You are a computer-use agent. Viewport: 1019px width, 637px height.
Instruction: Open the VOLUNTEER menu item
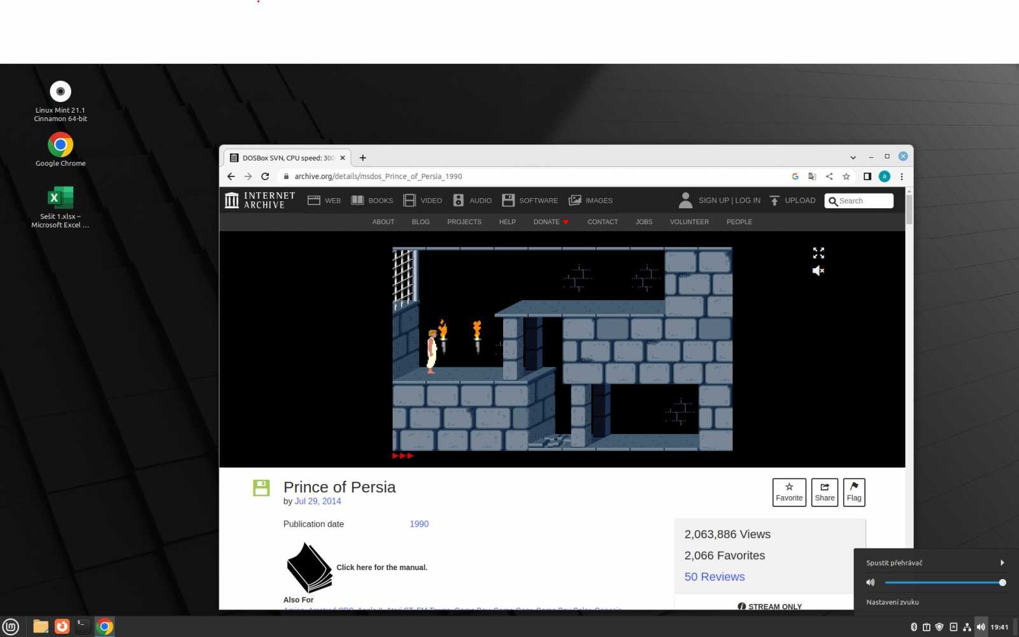pos(689,222)
